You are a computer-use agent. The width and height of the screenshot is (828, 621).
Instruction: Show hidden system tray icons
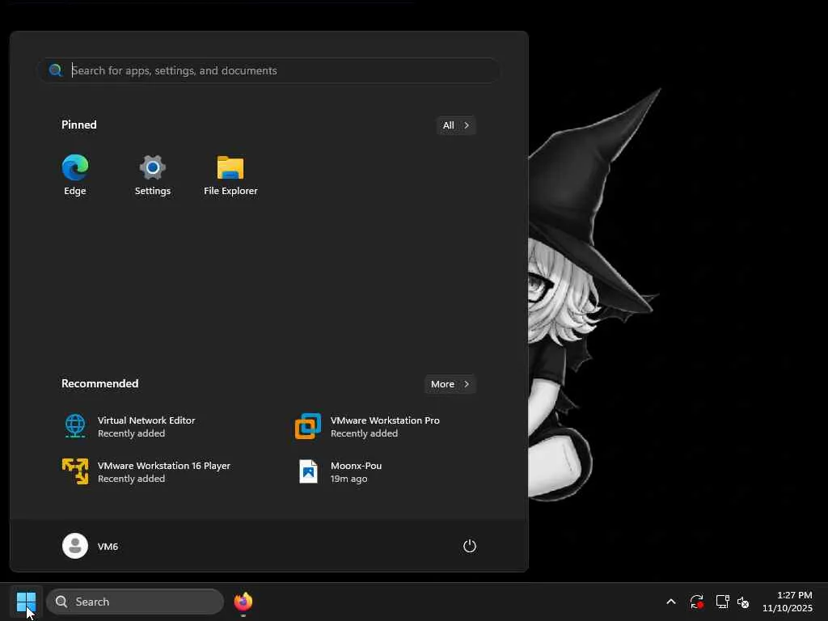(x=671, y=602)
